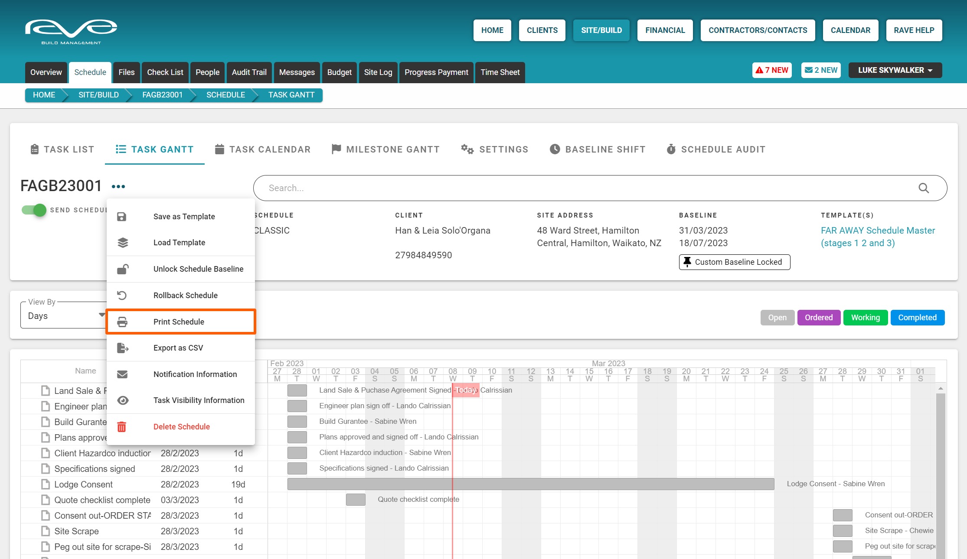Click the Task Visibility Information eye icon
The width and height of the screenshot is (967, 559).
(123, 400)
